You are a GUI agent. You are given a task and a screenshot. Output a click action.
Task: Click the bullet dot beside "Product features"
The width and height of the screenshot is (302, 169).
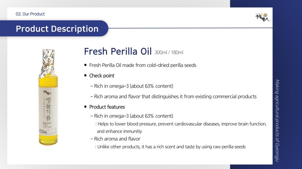tap(86, 107)
